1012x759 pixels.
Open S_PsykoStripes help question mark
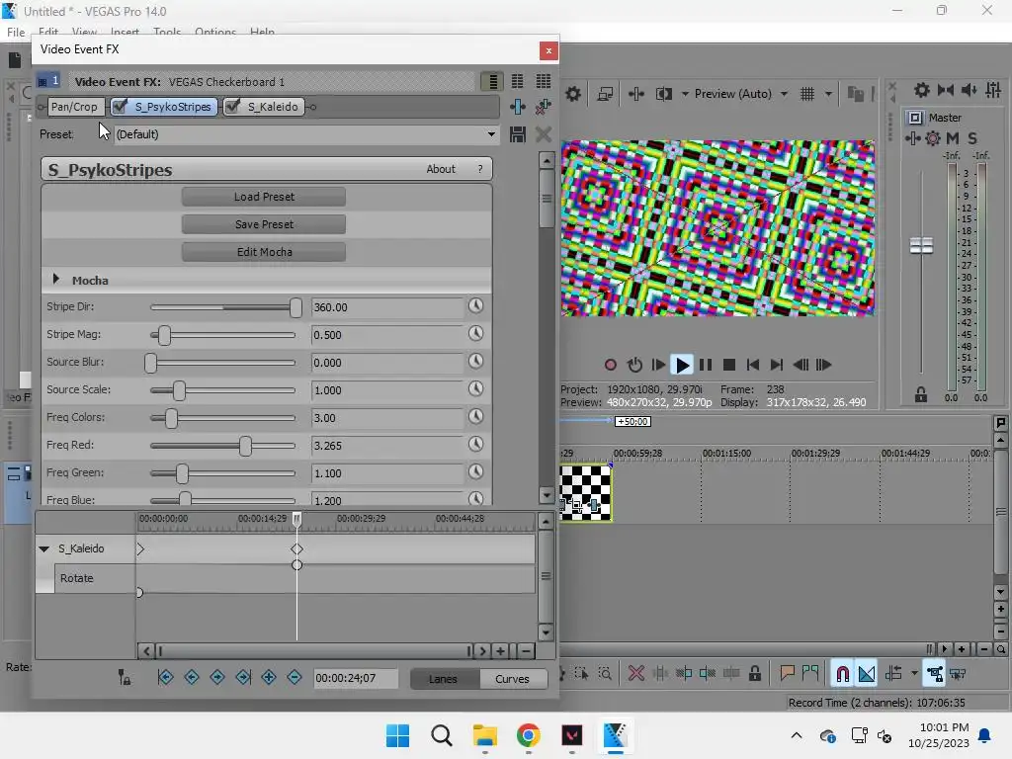480,169
